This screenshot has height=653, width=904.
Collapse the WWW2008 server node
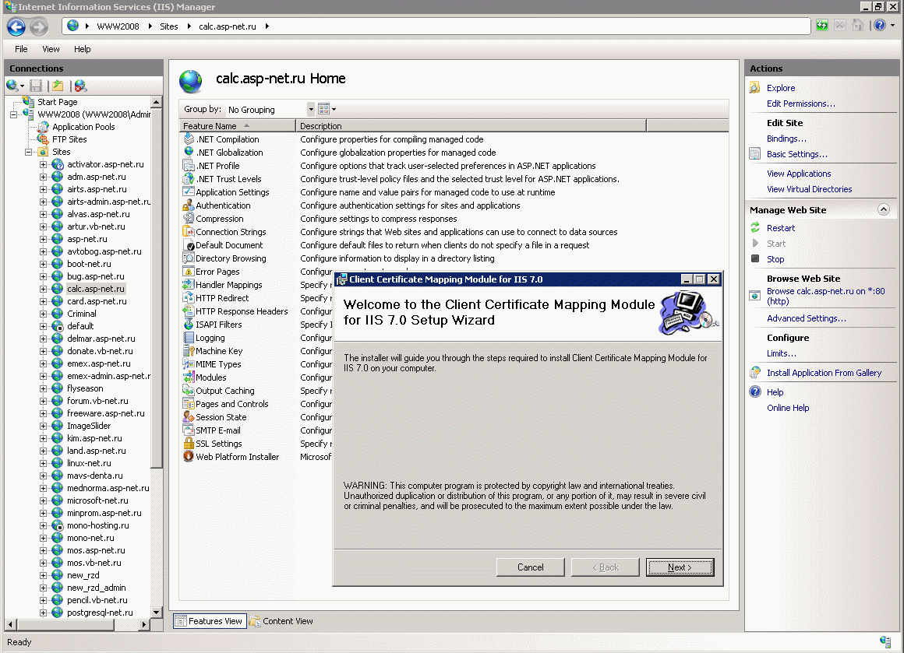click(x=13, y=114)
